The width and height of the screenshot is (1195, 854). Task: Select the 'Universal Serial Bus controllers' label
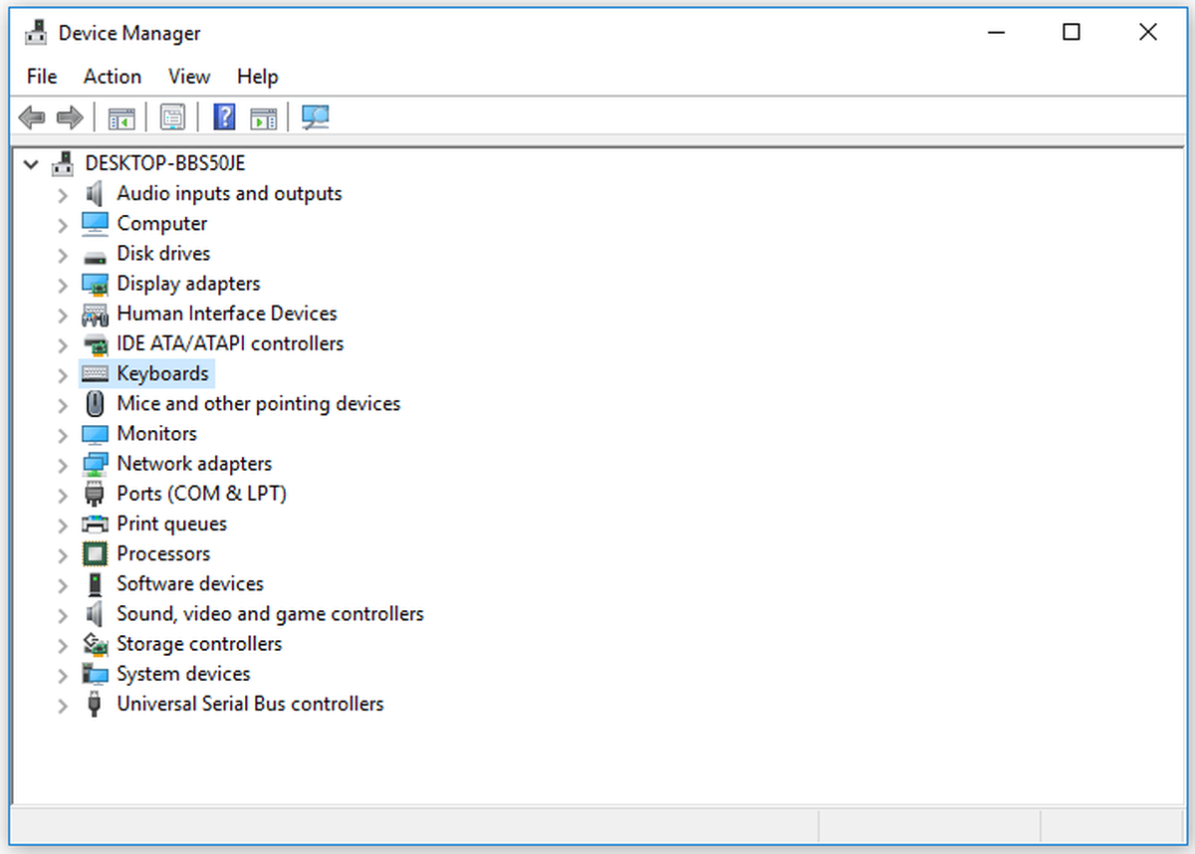point(250,704)
